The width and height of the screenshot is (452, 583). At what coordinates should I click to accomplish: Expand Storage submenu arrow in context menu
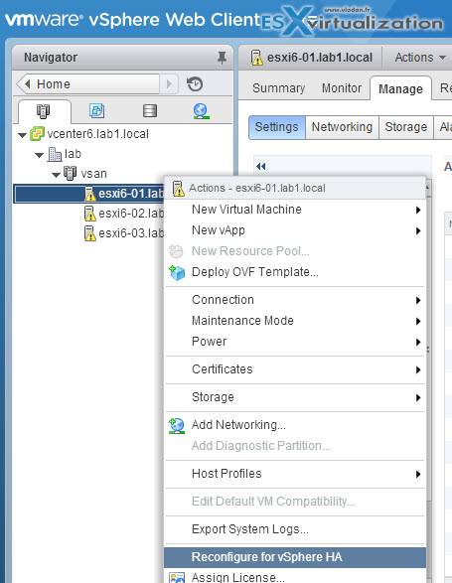[x=418, y=397]
